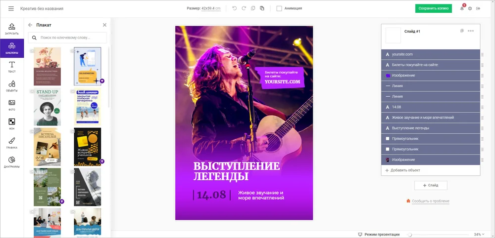Click Живое звучание text on canvas
Viewport: 495px width, 238px height.
coord(261,195)
